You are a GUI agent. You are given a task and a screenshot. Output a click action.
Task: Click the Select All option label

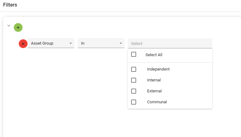click(x=154, y=55)
